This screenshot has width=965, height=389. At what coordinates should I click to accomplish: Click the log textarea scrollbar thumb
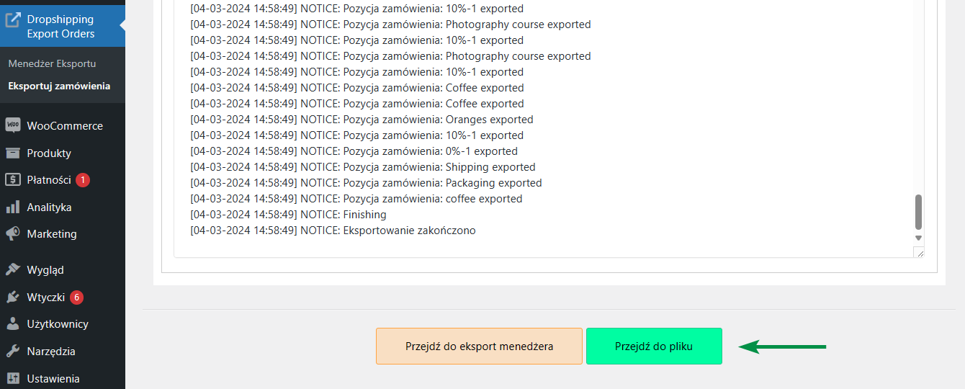918,212
